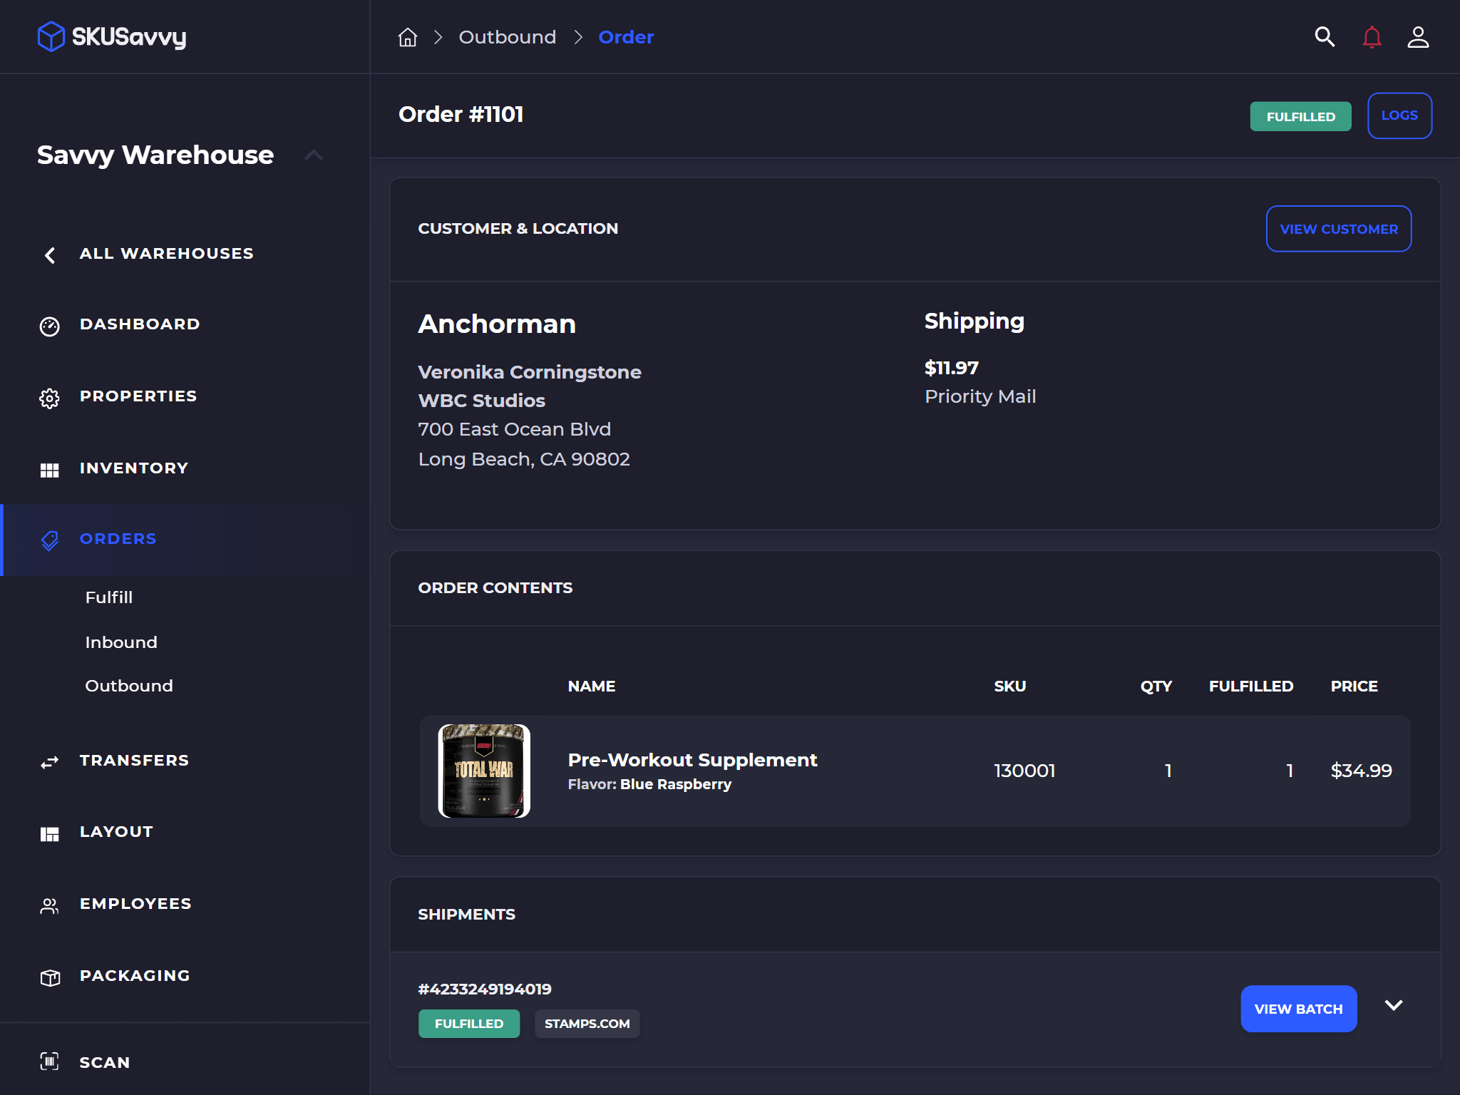Click the home breadcrumb icon

point(407,37)
